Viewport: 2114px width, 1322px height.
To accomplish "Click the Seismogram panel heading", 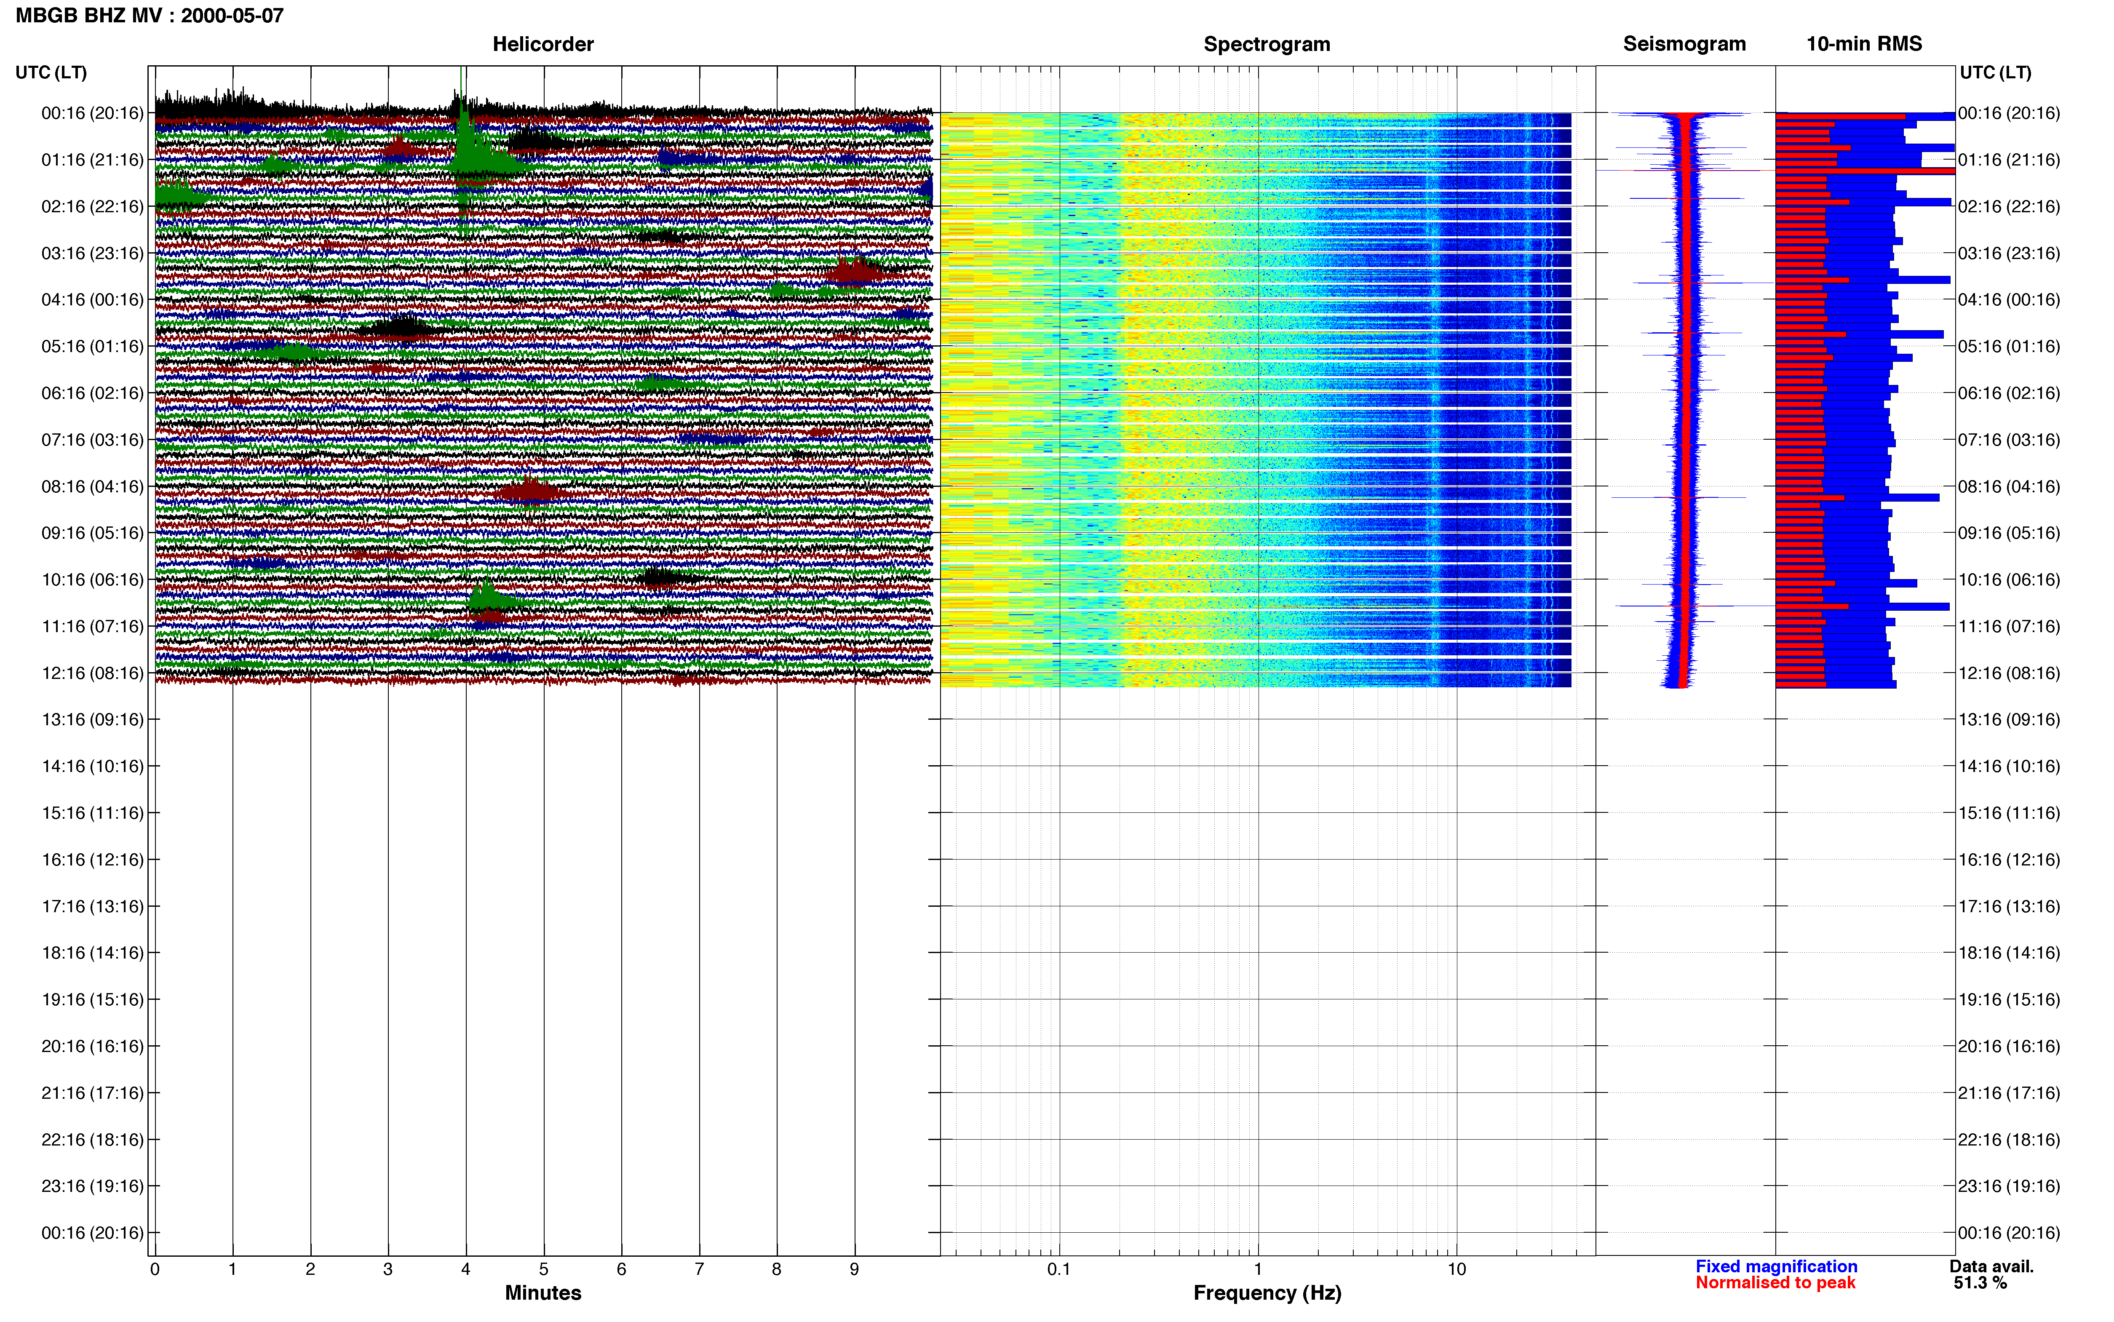I will (1684, 44).
